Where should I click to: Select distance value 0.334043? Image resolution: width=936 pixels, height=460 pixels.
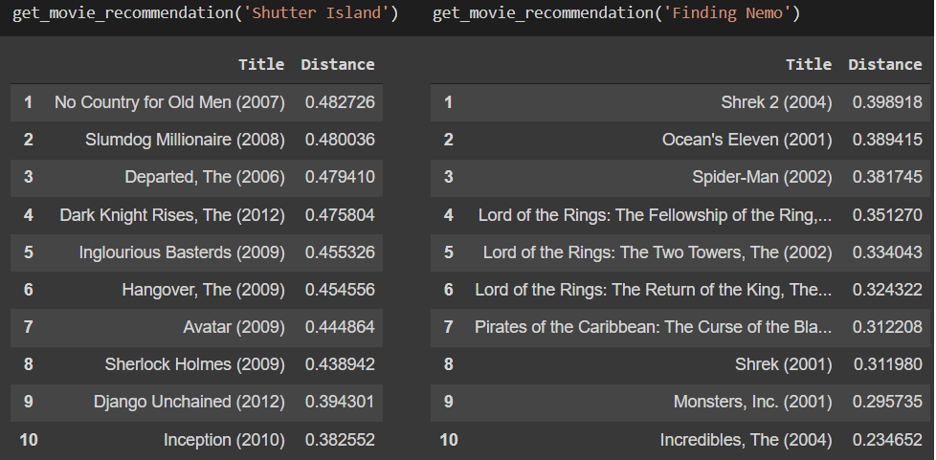[x=887, y=252]
